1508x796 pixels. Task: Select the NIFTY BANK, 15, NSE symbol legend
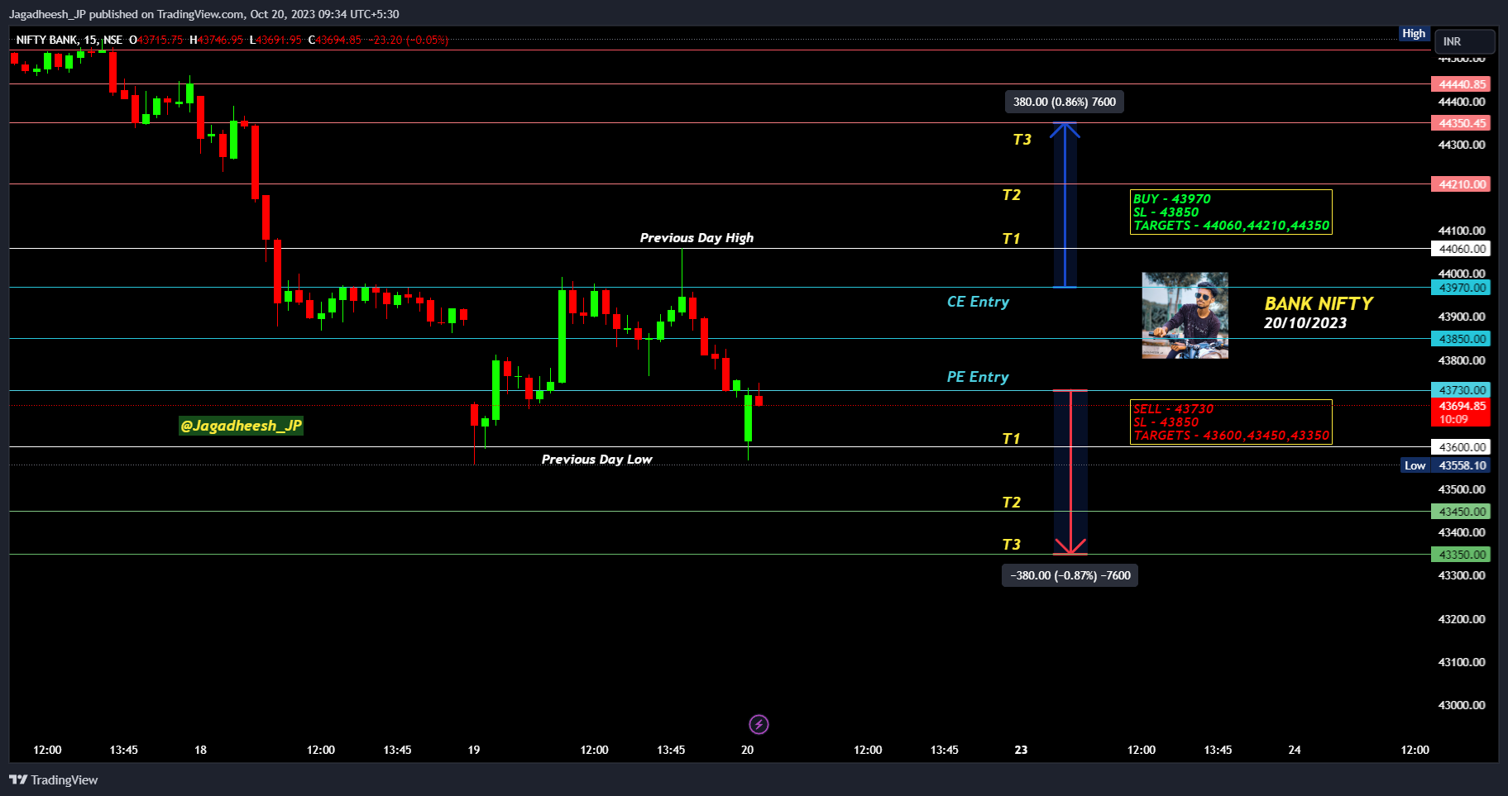point(69,40)
